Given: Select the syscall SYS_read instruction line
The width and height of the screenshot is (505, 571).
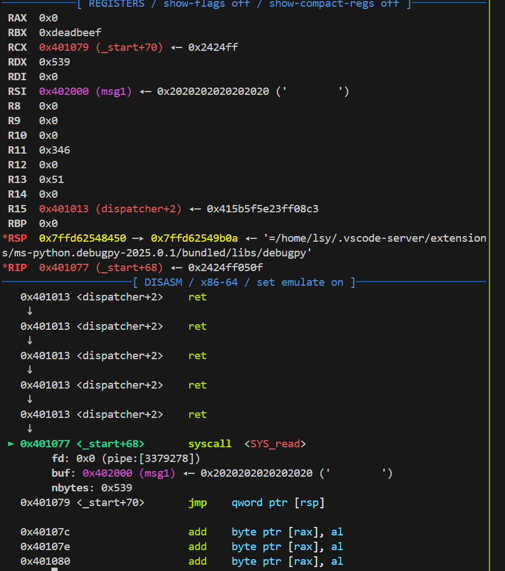Looking at the screenshot, I should [209, 443].
